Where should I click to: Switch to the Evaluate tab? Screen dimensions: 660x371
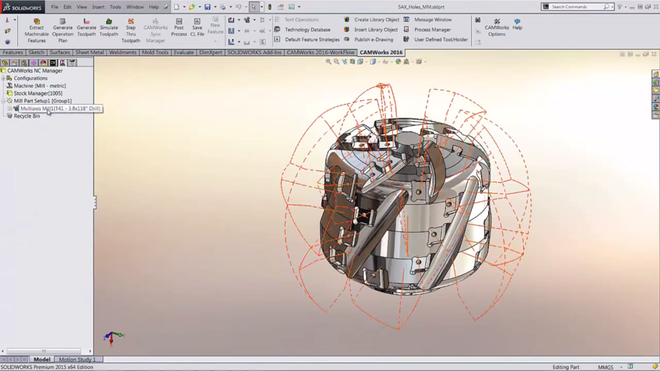[x=184, y=53]
